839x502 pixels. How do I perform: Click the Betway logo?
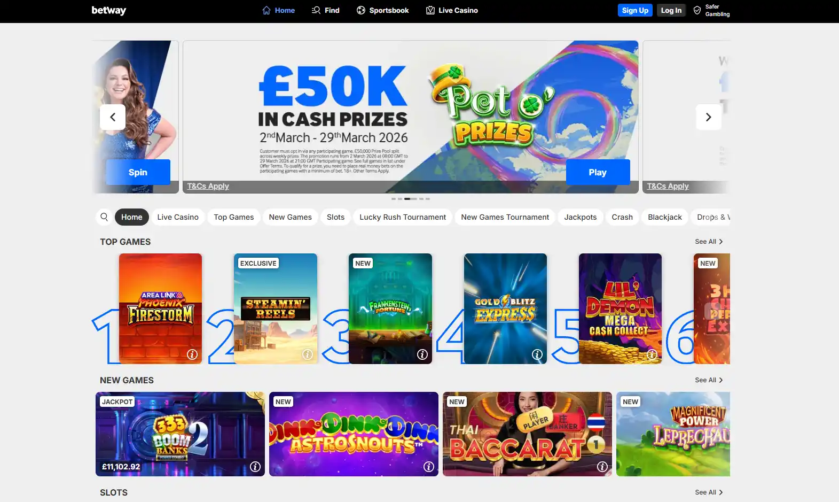click(109, 10)
